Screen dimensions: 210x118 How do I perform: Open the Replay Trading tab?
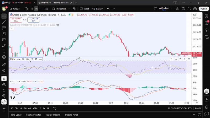[53, 115]
